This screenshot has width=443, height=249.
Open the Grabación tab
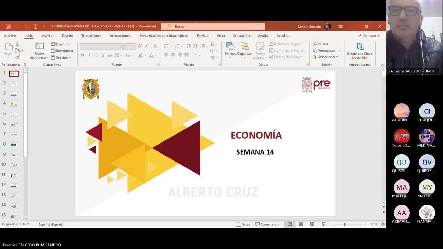click(241, 36)
